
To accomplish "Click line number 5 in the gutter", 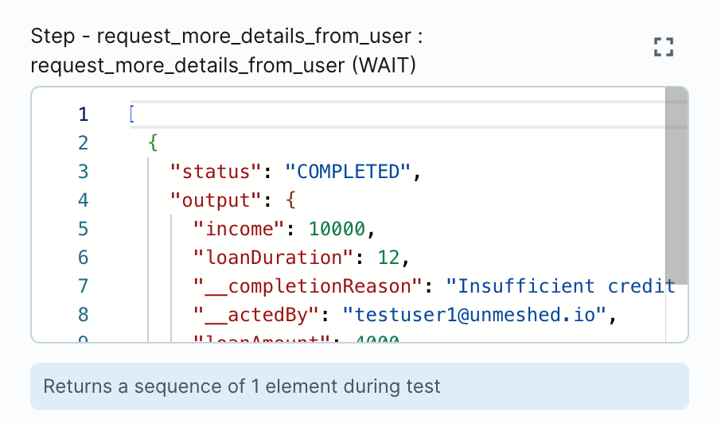I will click(x=84, y=229).
